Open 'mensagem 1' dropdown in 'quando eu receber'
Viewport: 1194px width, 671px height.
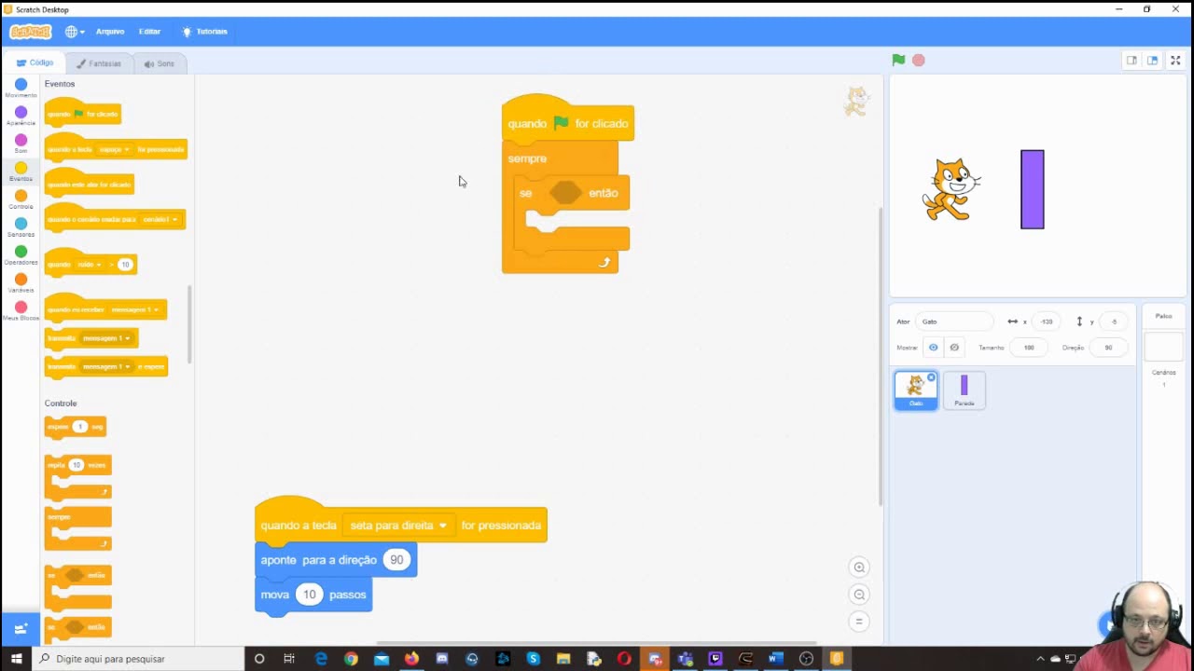tap(133, 309)
